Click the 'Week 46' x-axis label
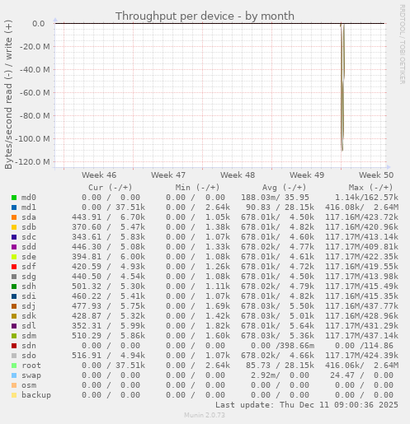Image resolution: width=410 pixels, height=424 pixels. 99,175
